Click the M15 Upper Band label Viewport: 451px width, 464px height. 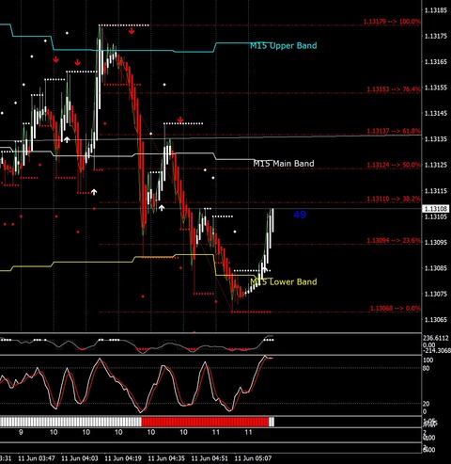pyautogui.click(x=284, y=46)
